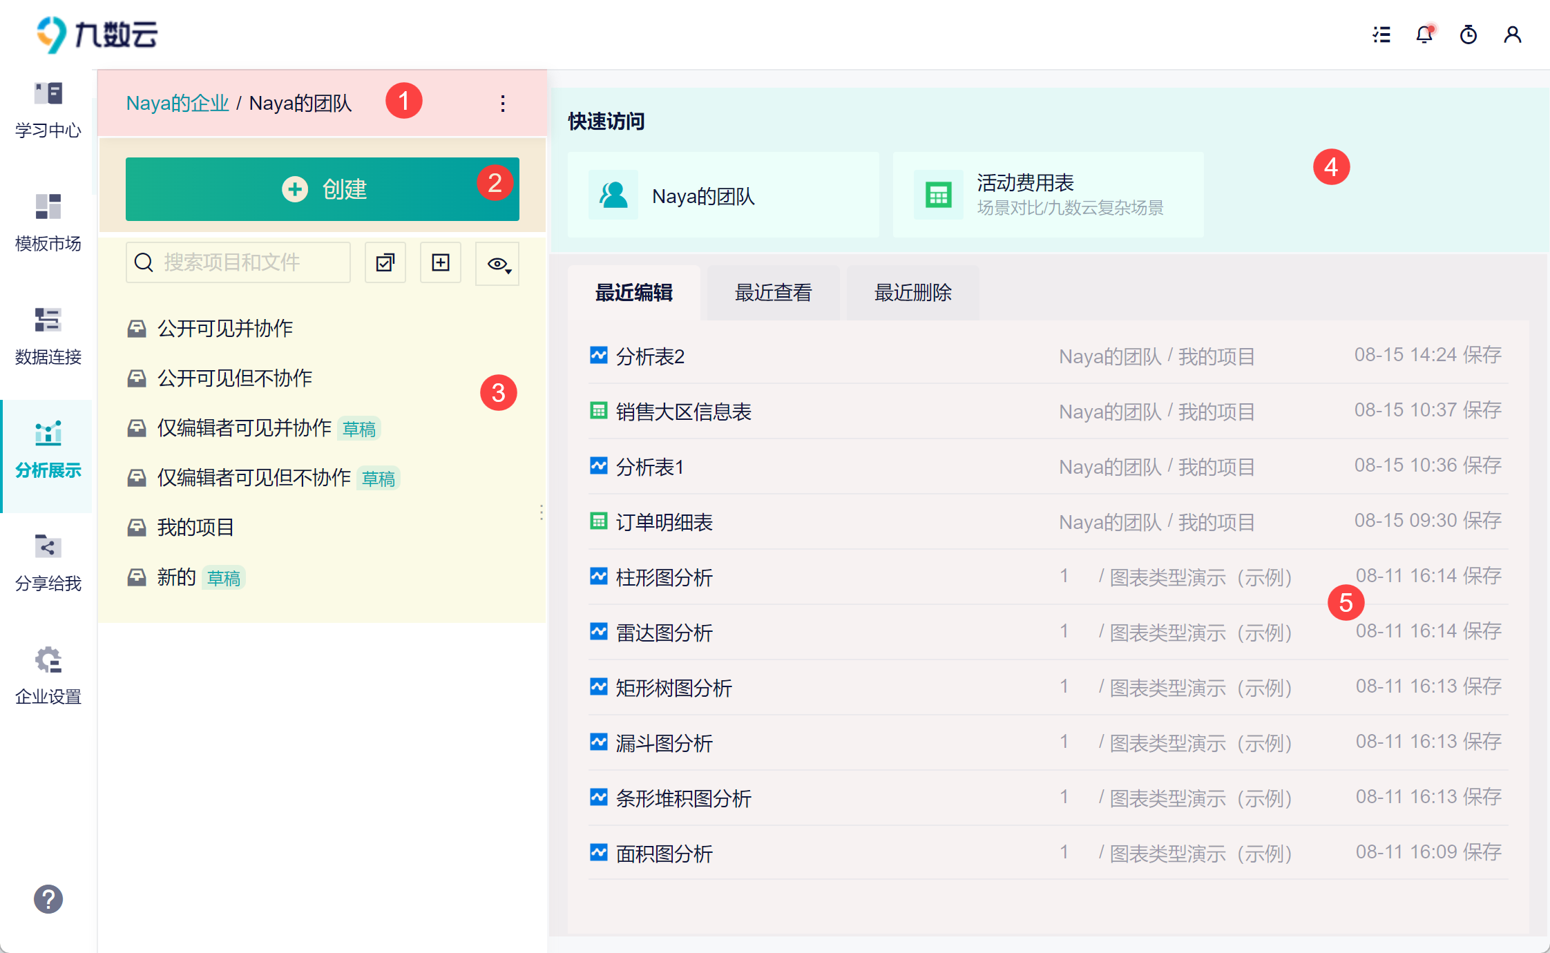Switch to the 最近删除 tab
This screenshot has height=953, width=1550.
pos(912,293)
